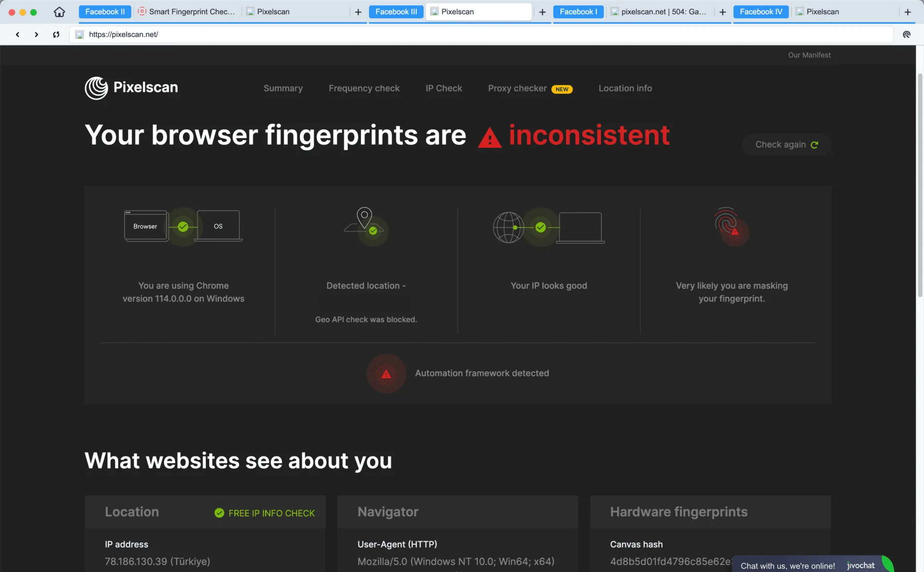
Task: Click the laptop icon in IP check
Action: tap(580, 228)
